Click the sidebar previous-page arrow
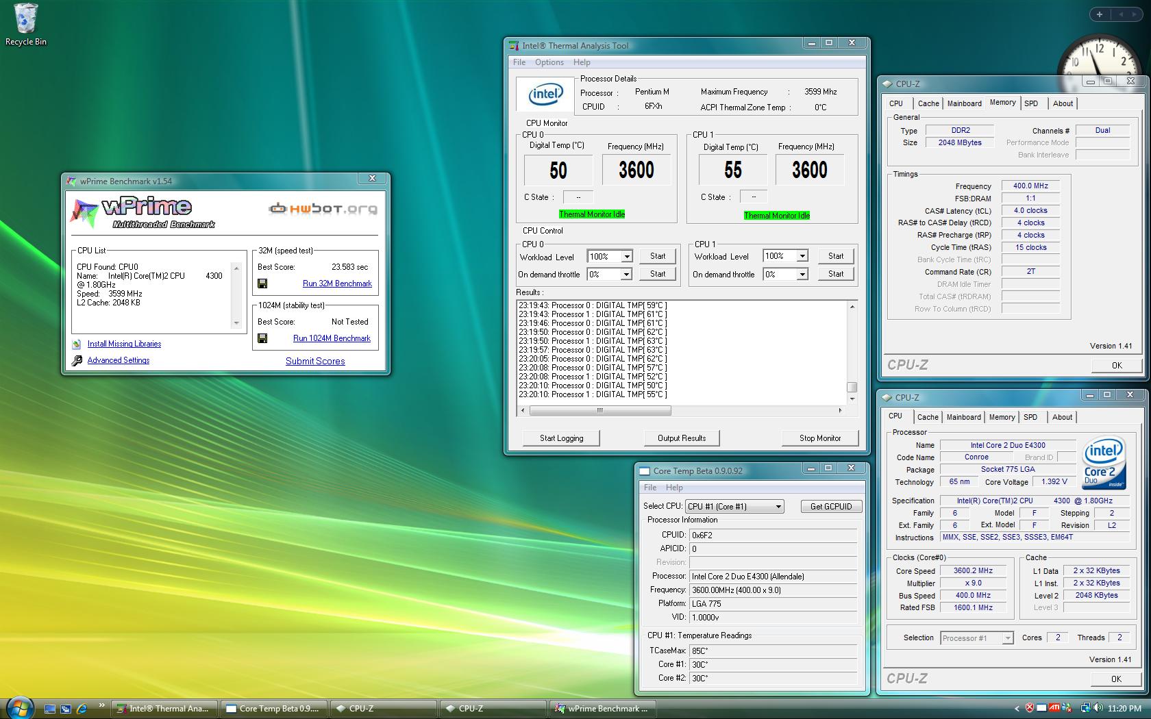This screenshot has width=1151, height=719. click(1121, 14)
